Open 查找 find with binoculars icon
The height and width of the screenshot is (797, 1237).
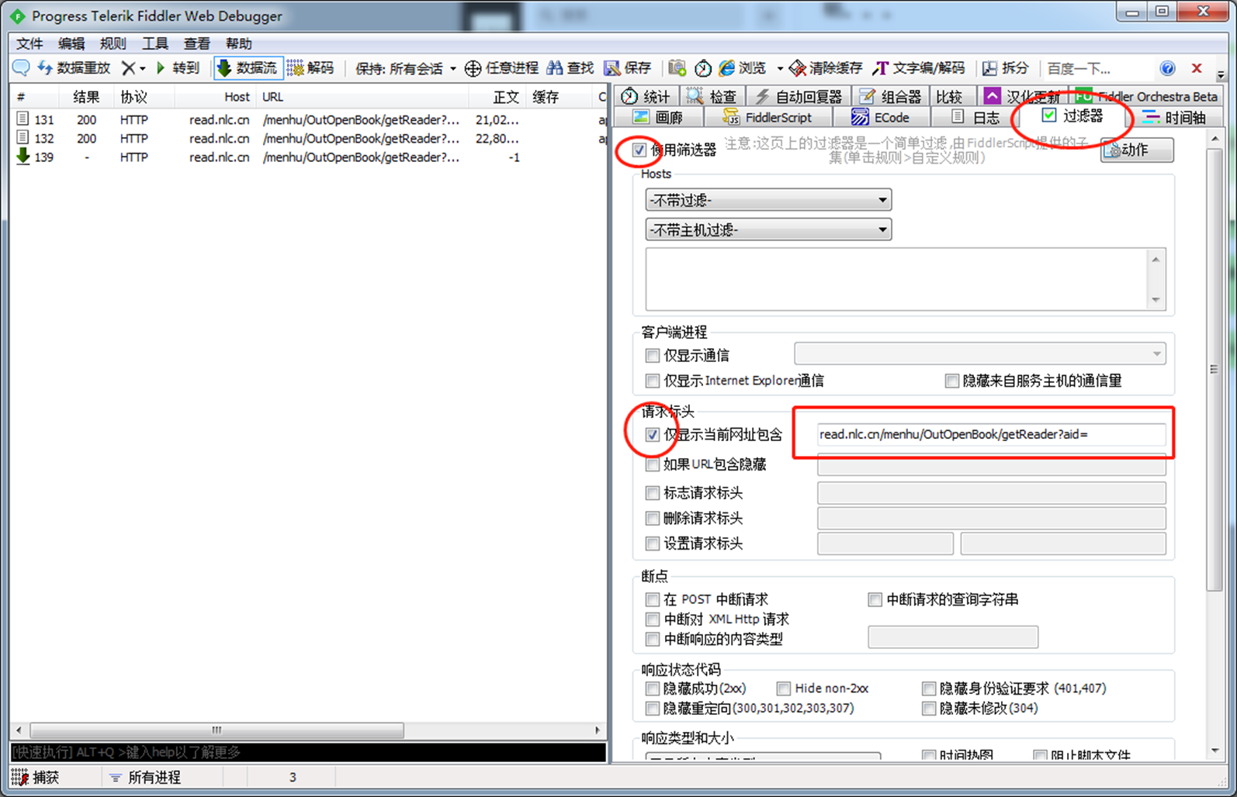click(x=570, y=68)
